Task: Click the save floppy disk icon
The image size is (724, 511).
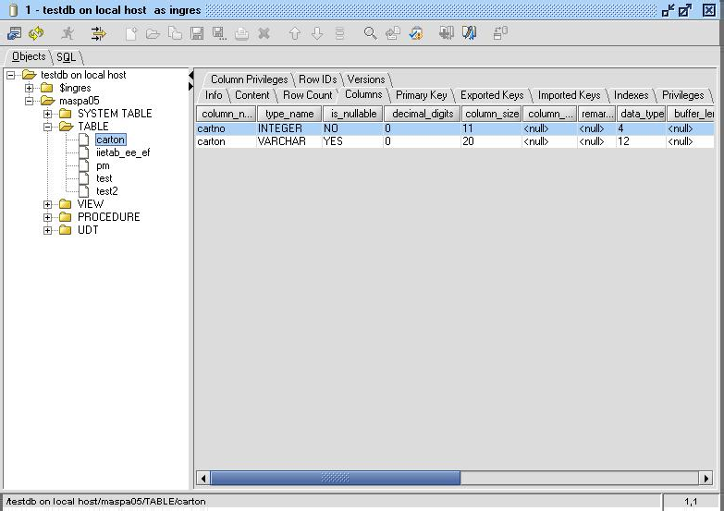Action: pyautogui.click(x=197, y=33)
